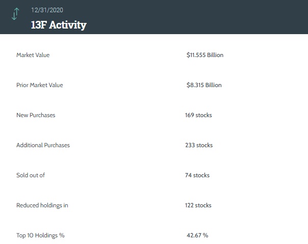Select the New Purchases label

36,115
